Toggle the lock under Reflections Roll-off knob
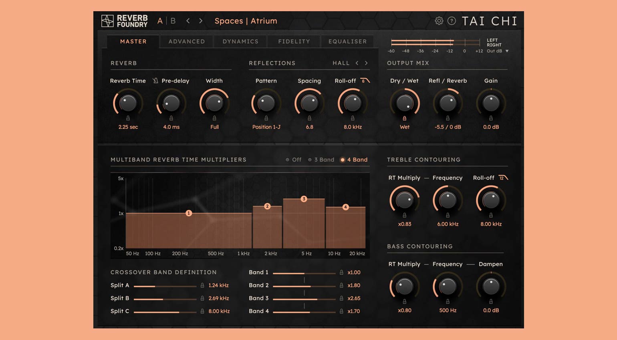This screenshot has height=340, width=617. (353, 118)
